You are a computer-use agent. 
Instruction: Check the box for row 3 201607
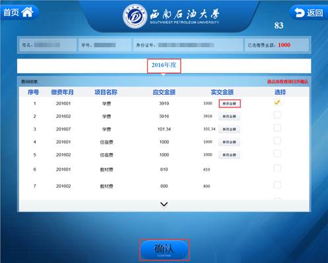click(277, 128)
